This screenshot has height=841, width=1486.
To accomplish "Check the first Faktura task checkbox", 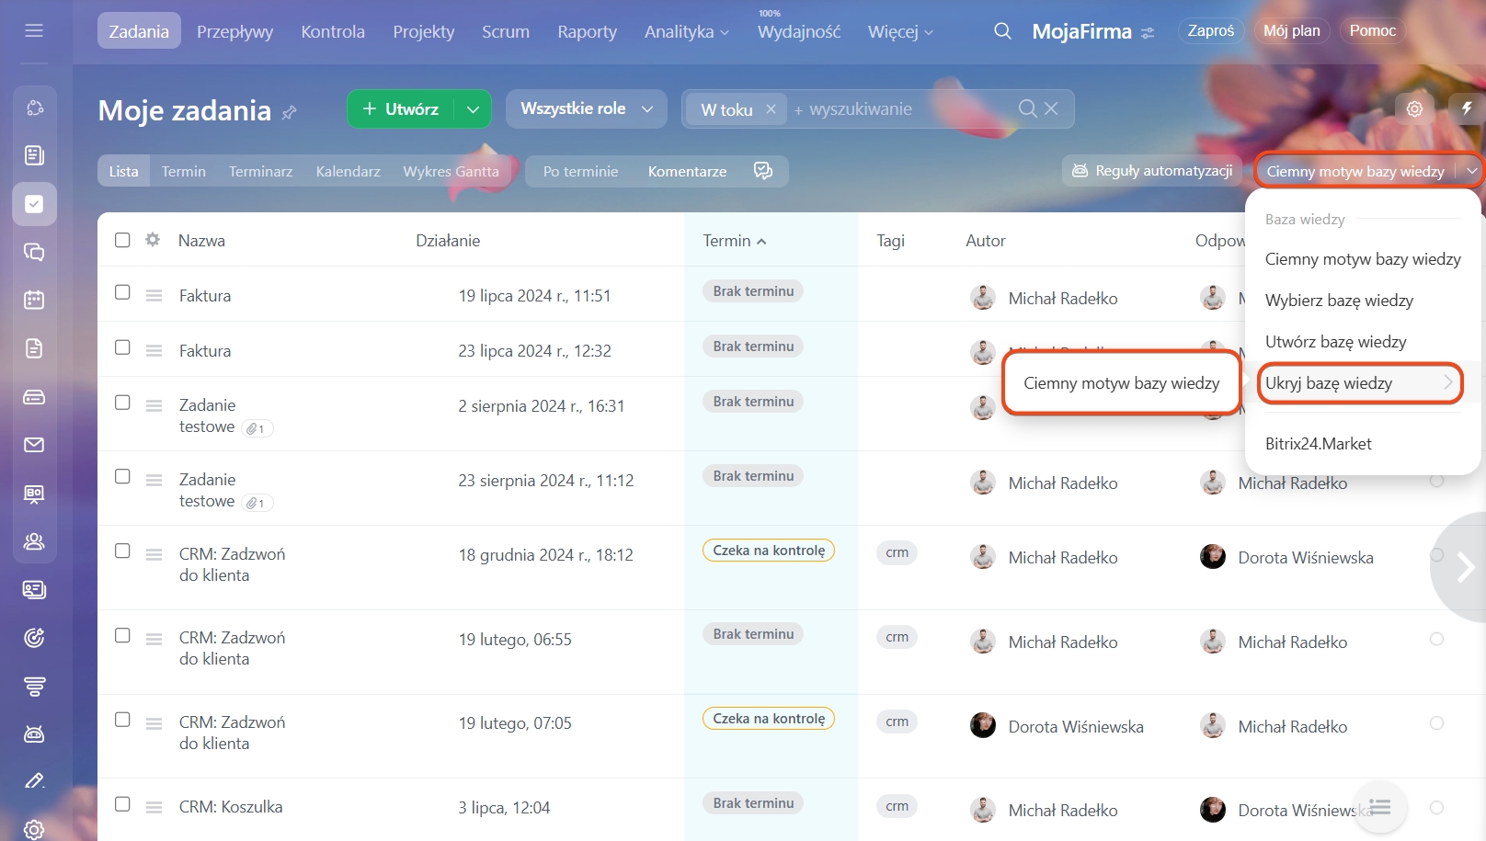I will [122, 292].
